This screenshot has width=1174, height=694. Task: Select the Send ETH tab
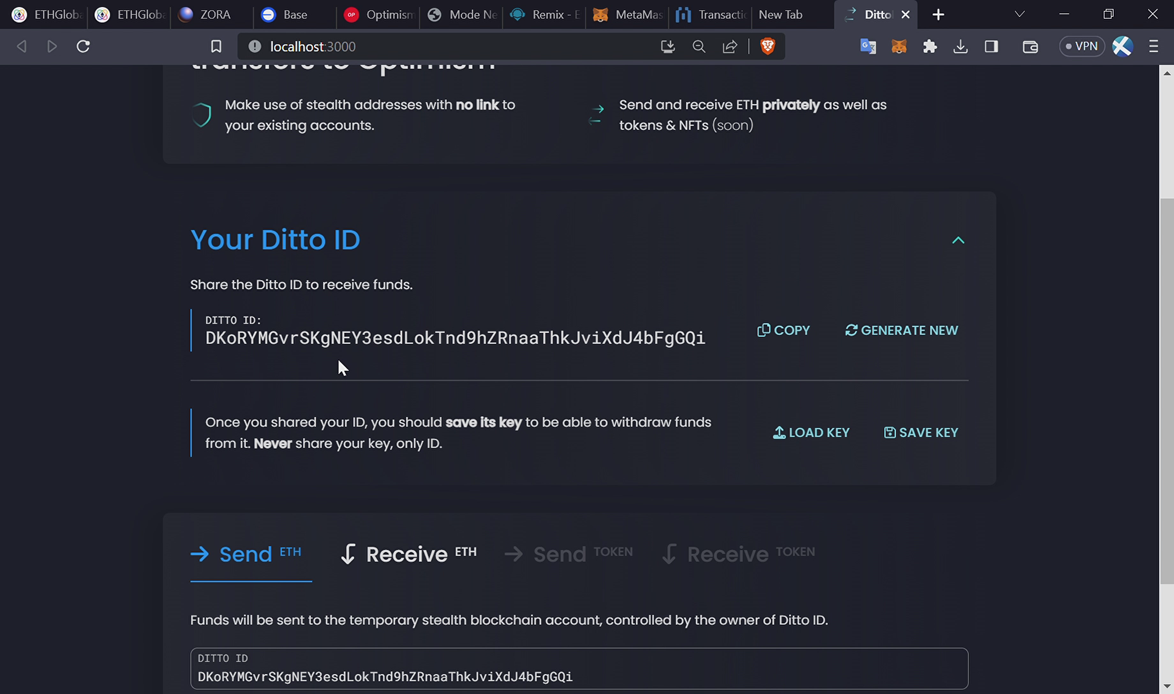[251, 554]
